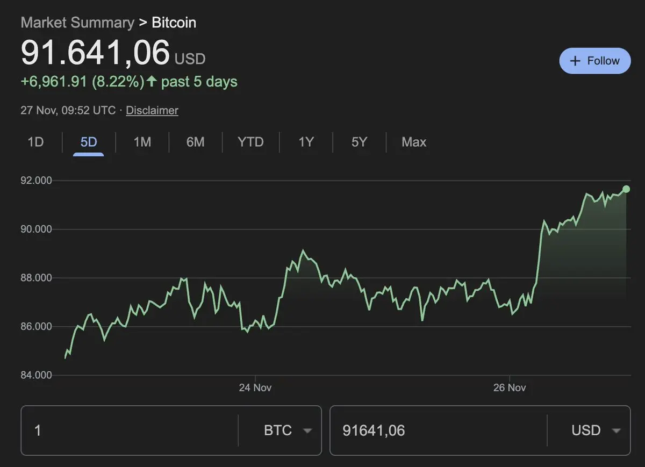Screen dimensions: 645x467
Task: Select the YTD range tab
Action: pyautogui.click(x=250, y=142)
